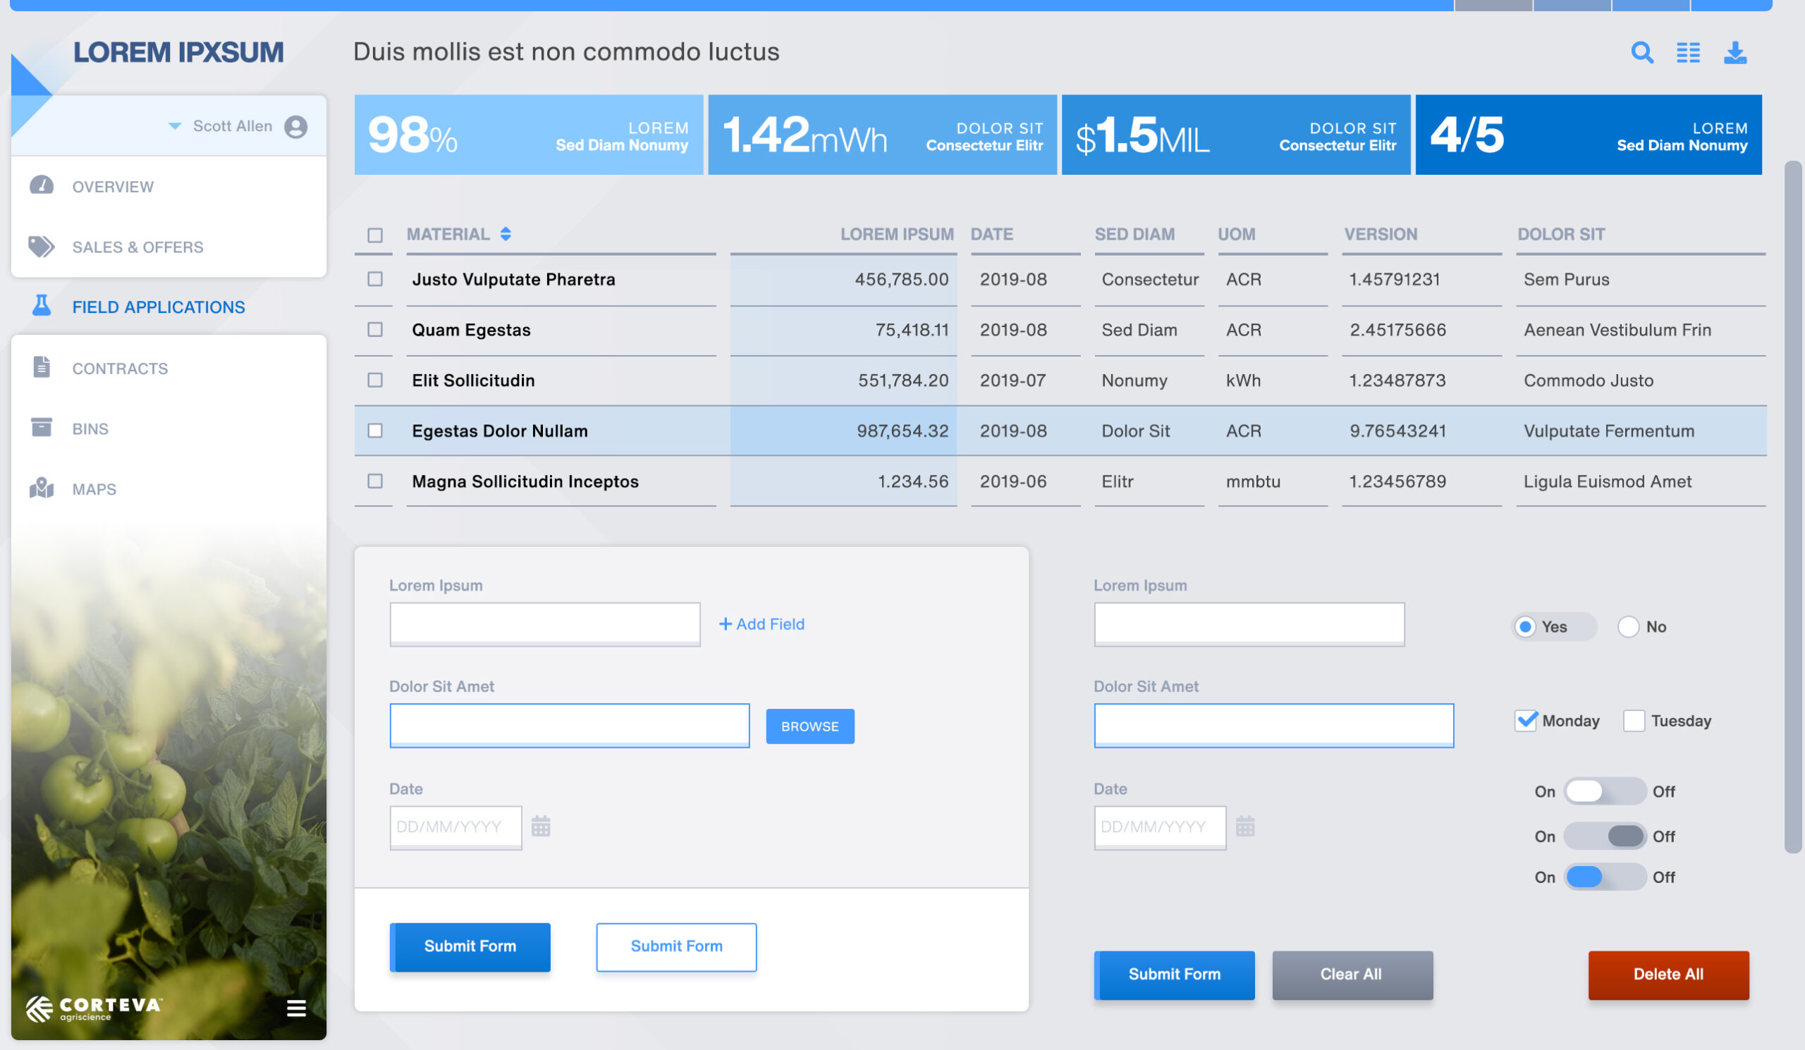1805x1050 pixels.
Task: Click the Contracts document icon
Action: (x=42, y=367)
